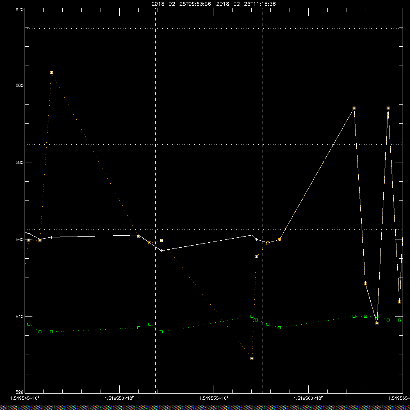Select the lowest orange data point near 529
This screenshot has width=410, height=410.
(252, 358)
